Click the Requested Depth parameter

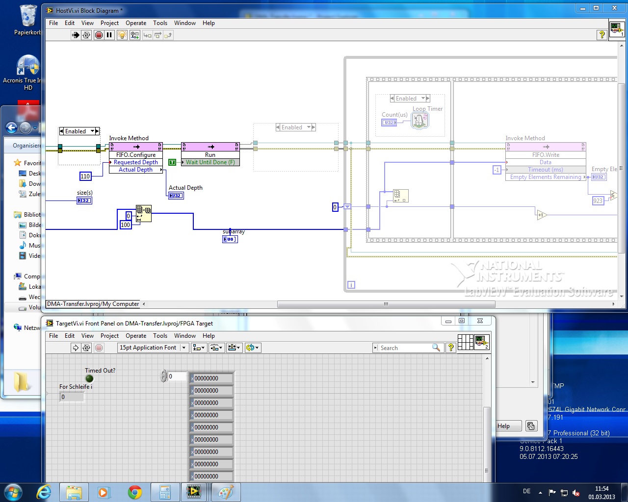click(136, 162)
